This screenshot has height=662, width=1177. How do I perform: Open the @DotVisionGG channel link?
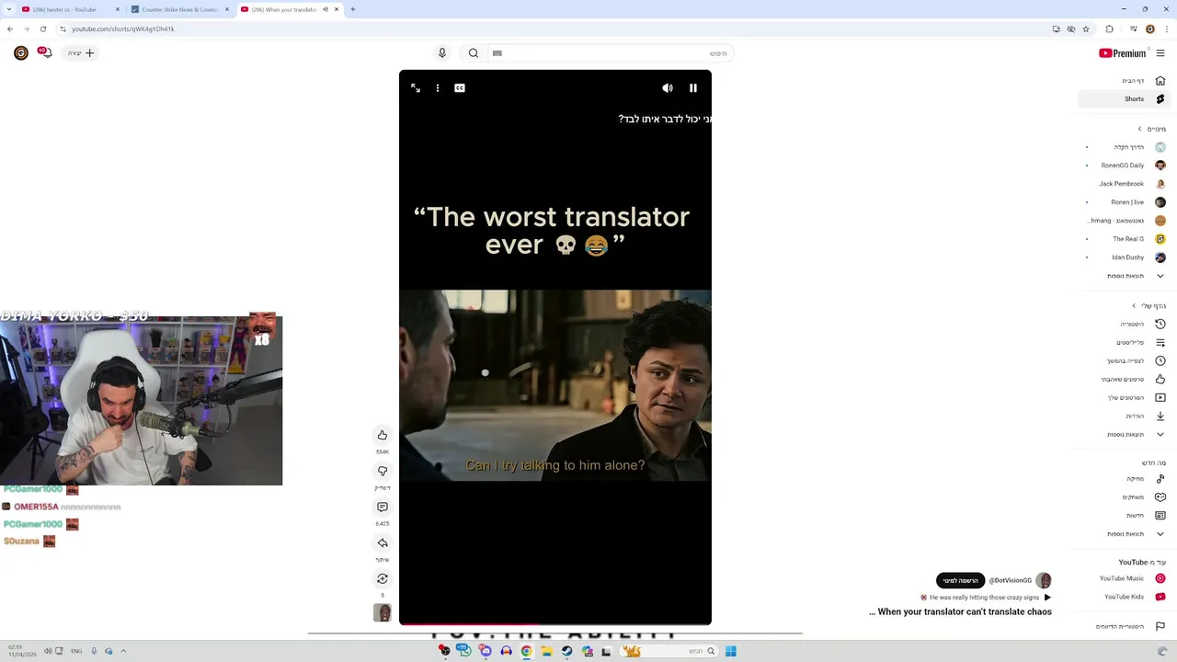[x=1010, y=580]
